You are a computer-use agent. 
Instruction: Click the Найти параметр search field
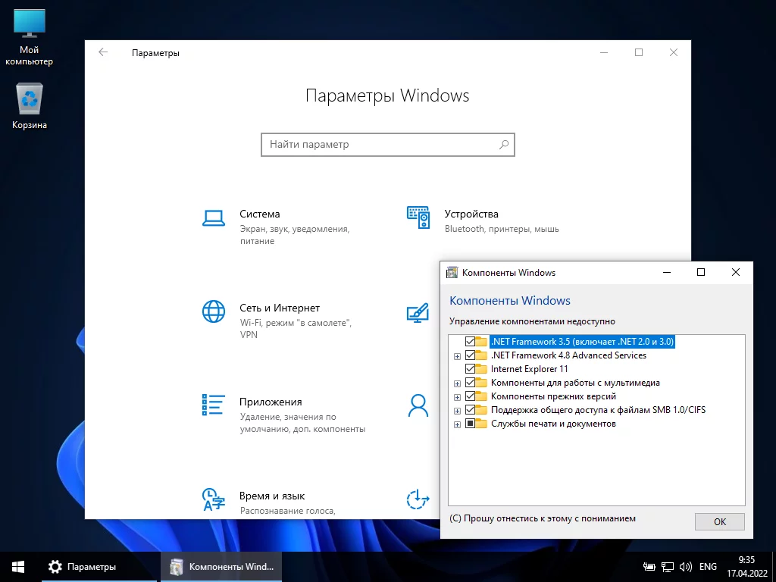tap(388, 145)
